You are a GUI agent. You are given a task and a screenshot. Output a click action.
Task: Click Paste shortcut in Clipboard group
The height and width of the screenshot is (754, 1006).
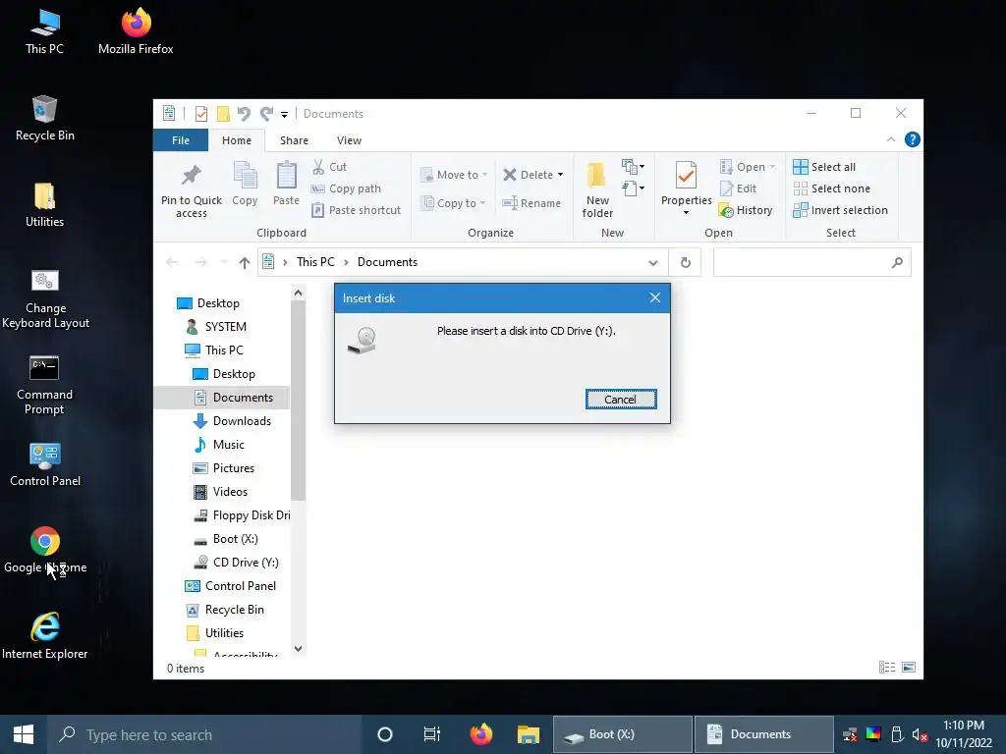357,210
